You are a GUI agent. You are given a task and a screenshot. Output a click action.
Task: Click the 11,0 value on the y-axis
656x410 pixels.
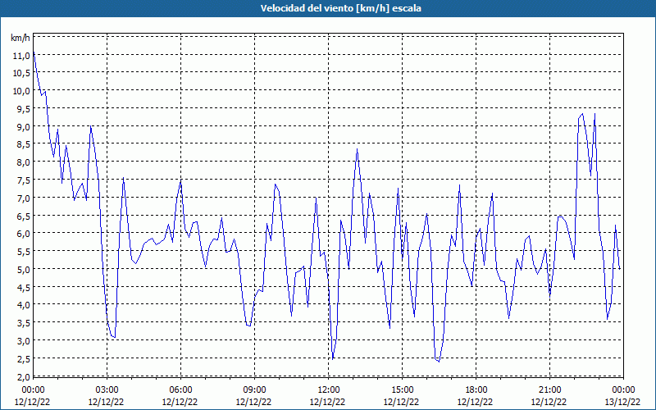(21, 55)
